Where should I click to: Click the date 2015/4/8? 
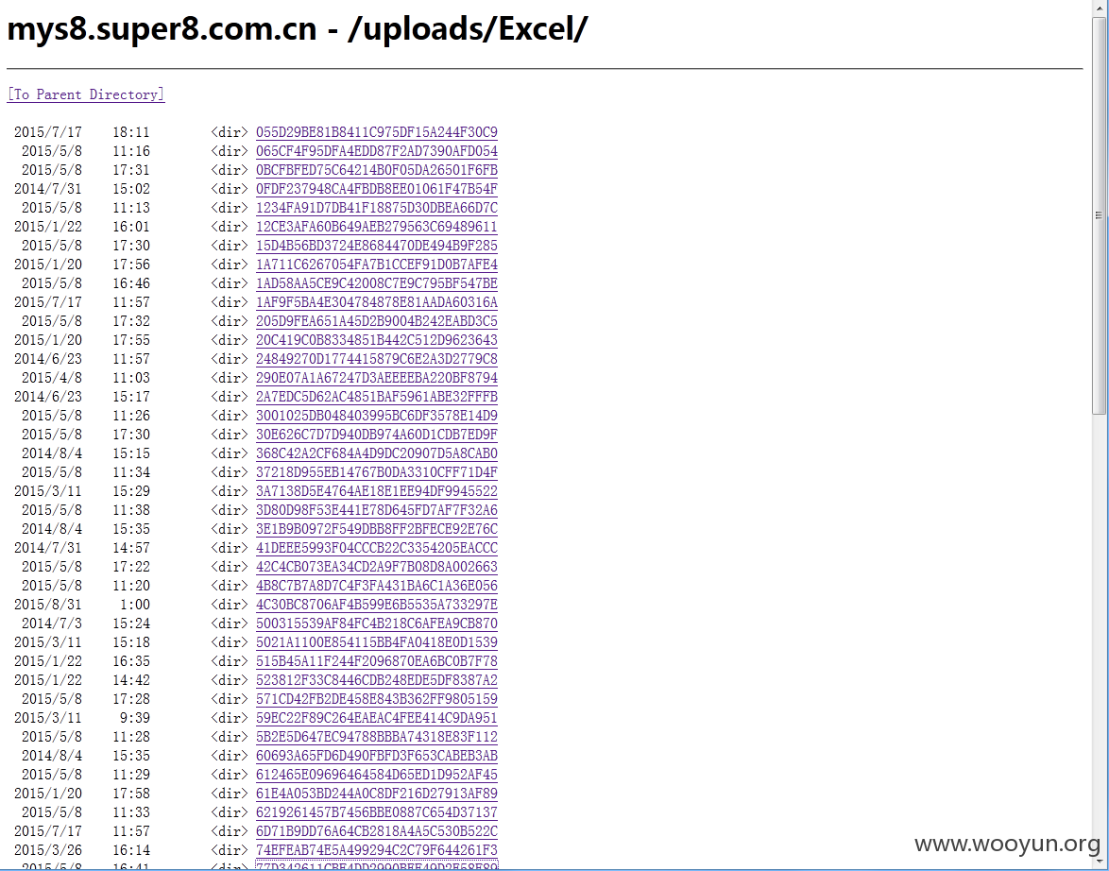pos(52,378)
